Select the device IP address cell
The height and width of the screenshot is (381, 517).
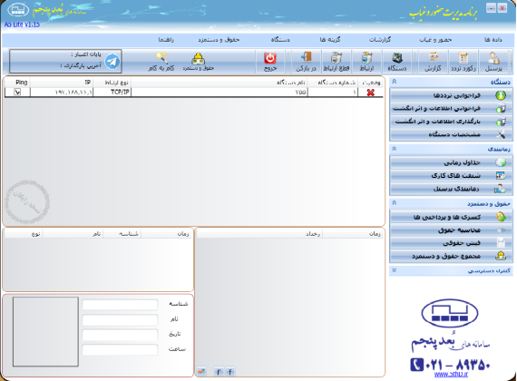click(62, 92)
